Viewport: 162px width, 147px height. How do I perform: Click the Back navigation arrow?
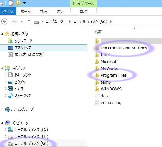(x=4, y=21)
